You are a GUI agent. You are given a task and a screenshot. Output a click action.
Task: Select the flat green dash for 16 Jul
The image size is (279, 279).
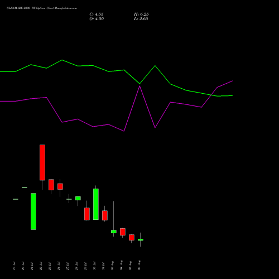tap(16, 199)
